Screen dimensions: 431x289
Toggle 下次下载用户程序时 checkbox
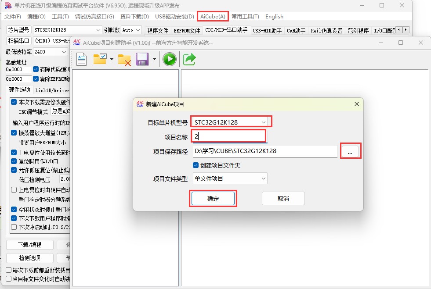click(14, 218)
